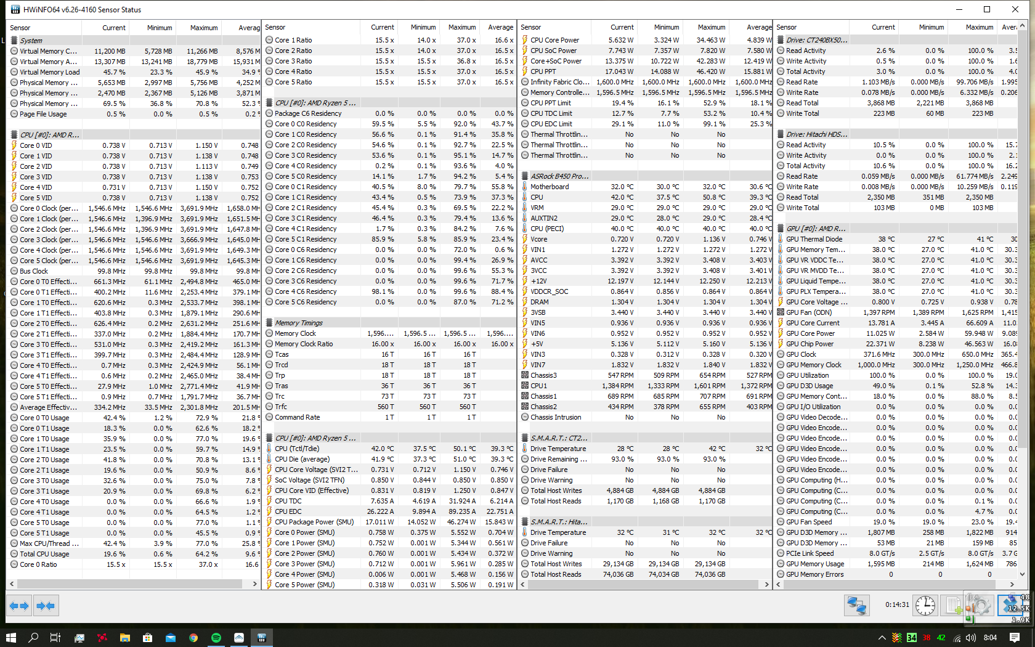Select the GPU Utilization row
This screenshot has height=647, width=1035.
896,375
